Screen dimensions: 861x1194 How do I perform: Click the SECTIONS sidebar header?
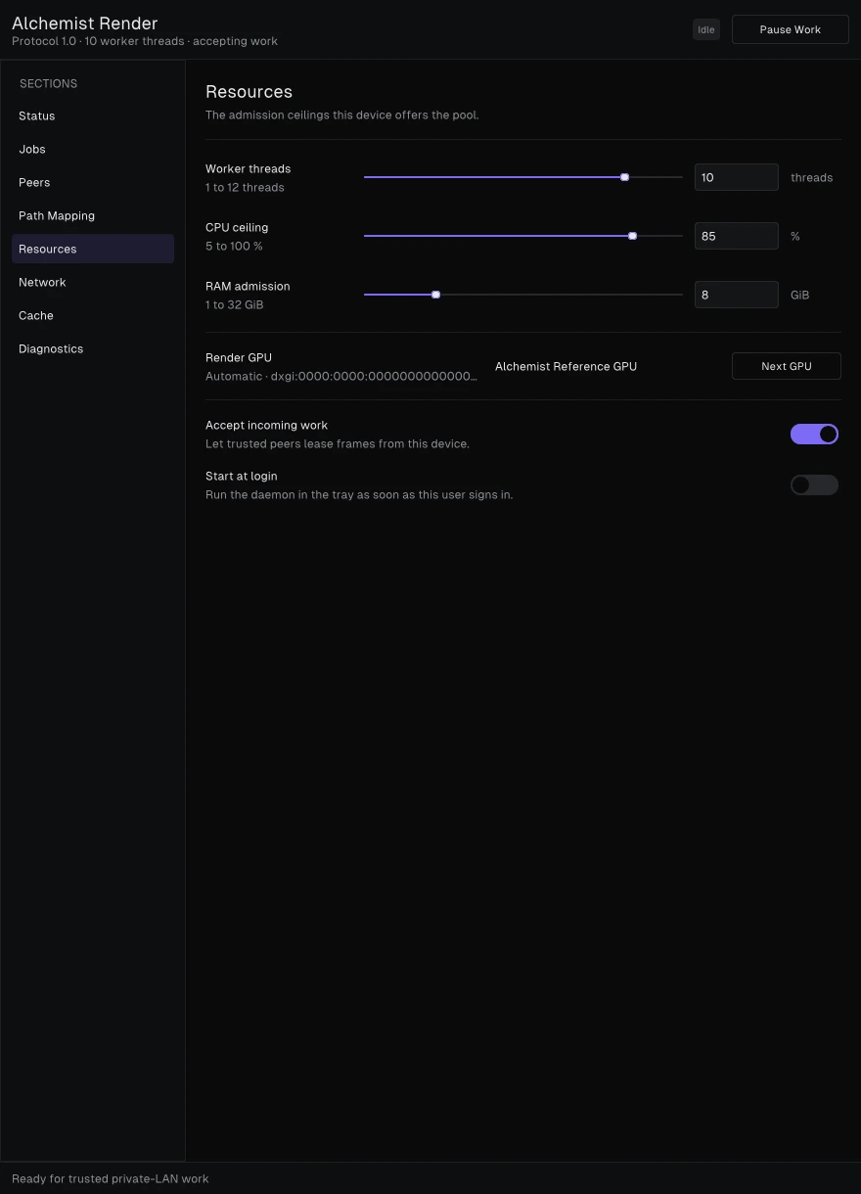pos(48,83)
